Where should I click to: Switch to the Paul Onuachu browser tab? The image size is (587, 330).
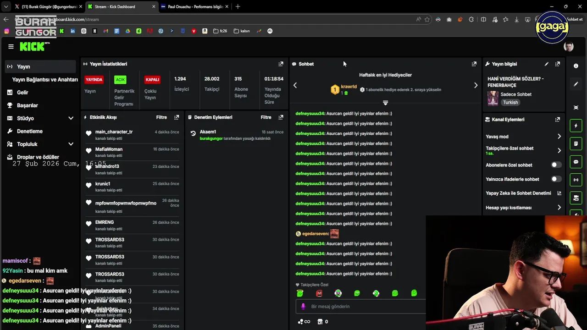click(x=195, y=7)
